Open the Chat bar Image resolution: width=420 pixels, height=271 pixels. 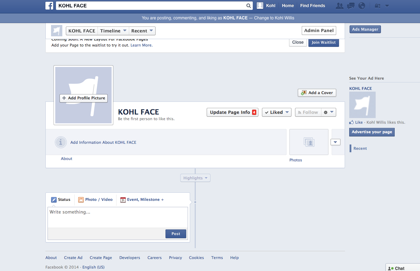(x=403, y=267)
